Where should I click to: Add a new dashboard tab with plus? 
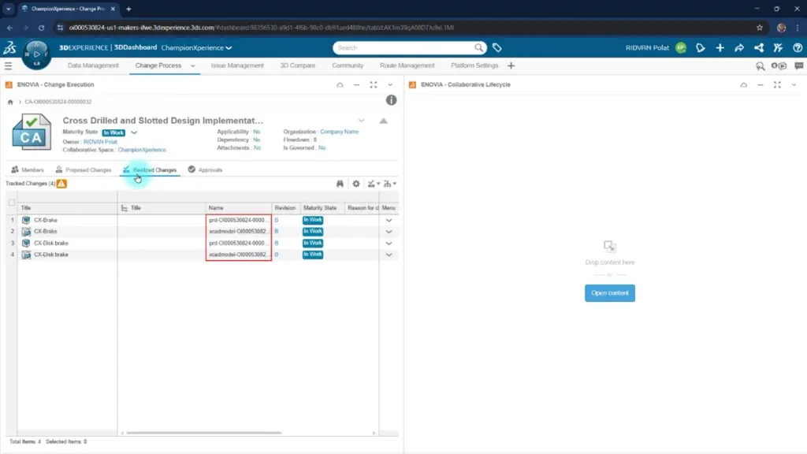[511, 66]
